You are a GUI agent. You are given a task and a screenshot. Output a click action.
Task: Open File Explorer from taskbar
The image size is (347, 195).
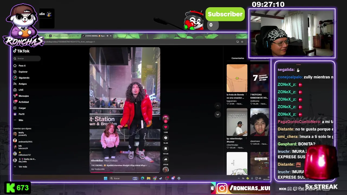pos(149,178)
